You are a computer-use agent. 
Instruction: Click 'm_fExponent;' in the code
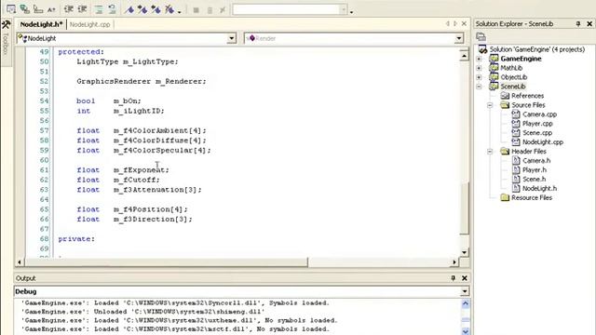click(x=141, y=169)
